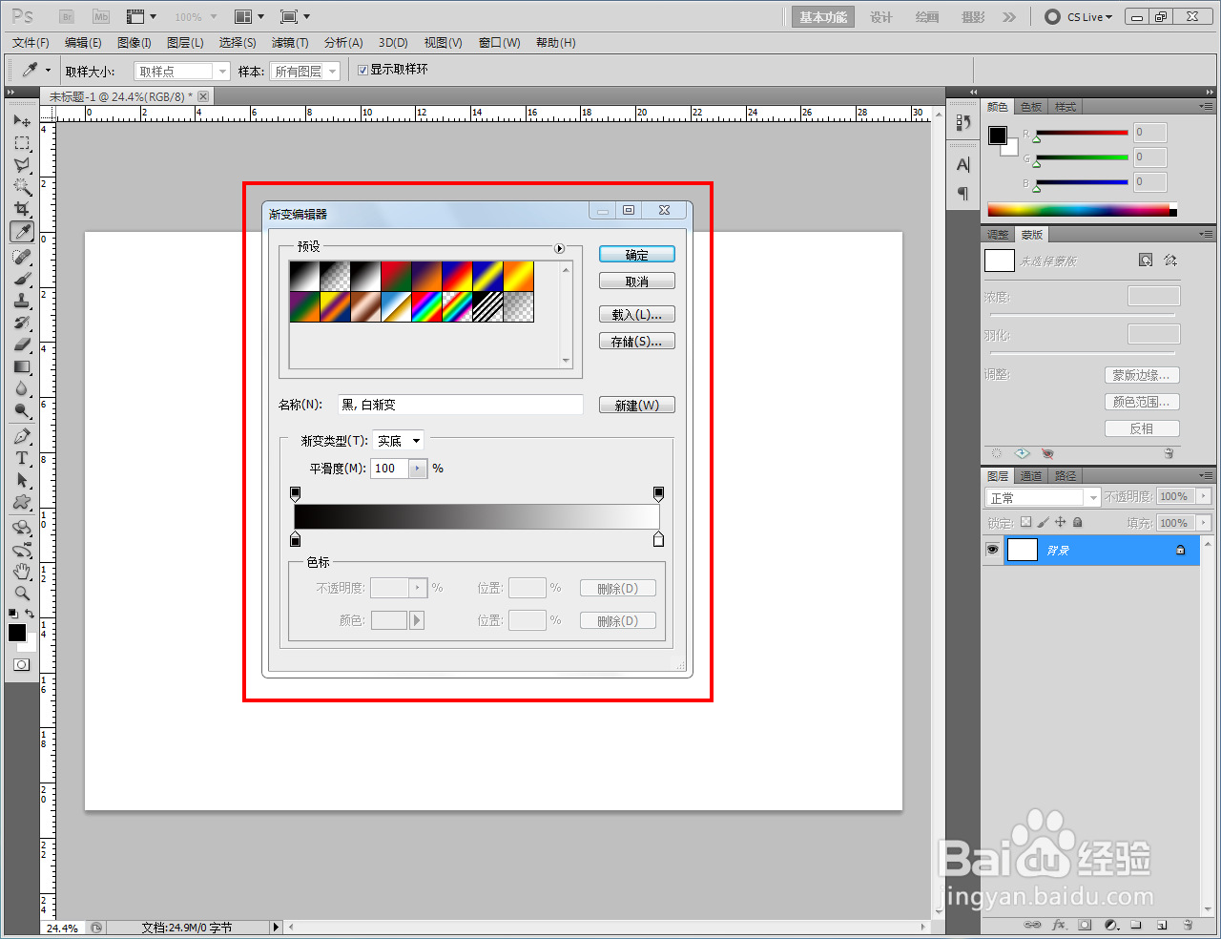Open layer blend mode dropdown 正常
The height and width of the screenshot is (939, 1221).
click(1043, 497)
